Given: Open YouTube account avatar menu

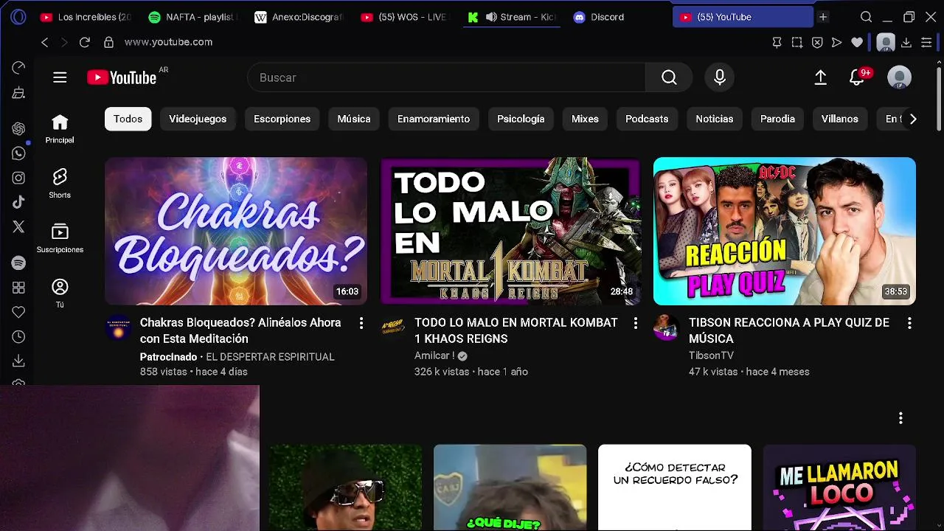Looking at the screenshot, I should coord(899,77).
